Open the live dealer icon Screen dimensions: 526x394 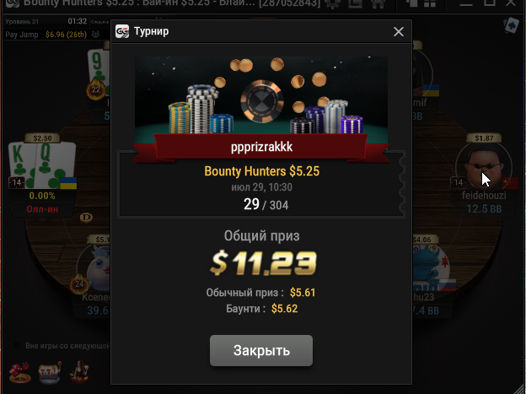pyautogui.click(x=79, y=372)
